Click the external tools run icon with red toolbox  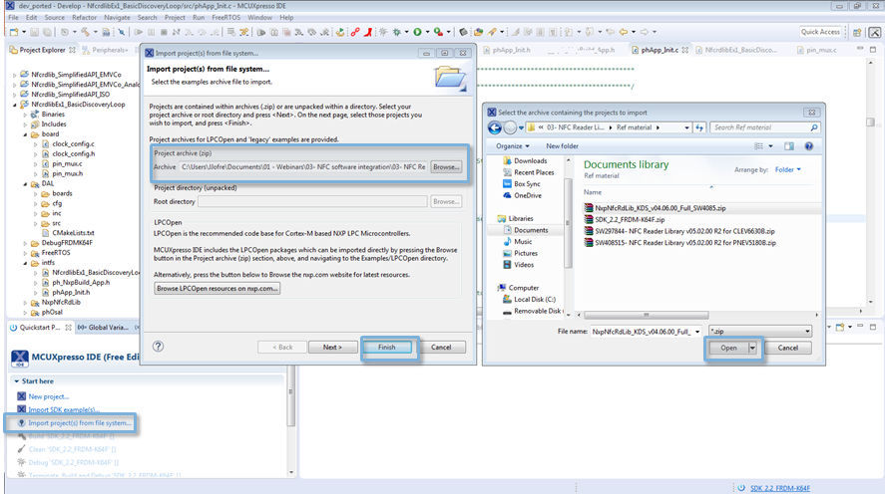pyautogui.click(x=439, y=32)
